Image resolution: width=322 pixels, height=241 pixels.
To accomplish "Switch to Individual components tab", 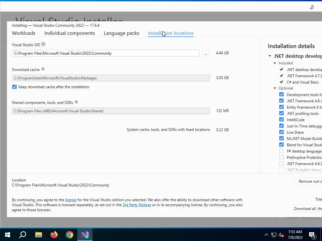I will [x=69, y=33].
